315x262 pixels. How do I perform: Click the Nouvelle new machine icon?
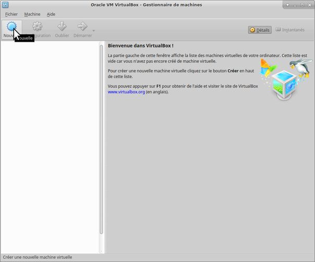(11, 27)
